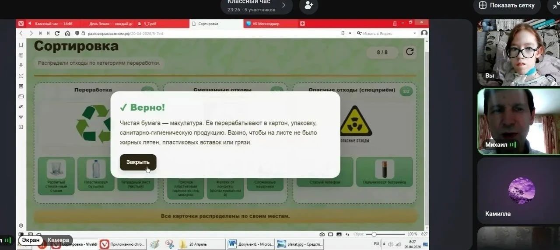This screenshot has height=250, width=560.
Task: Open the closed tabs trash icon
Action: tap(395, 24)
